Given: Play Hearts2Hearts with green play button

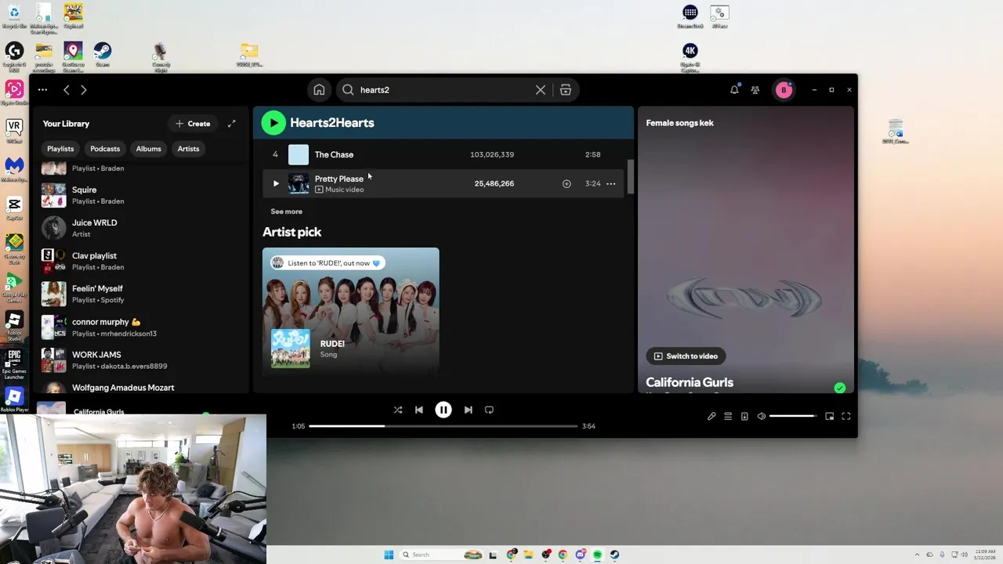Looking at the screenshot, I should pos(273,122).
